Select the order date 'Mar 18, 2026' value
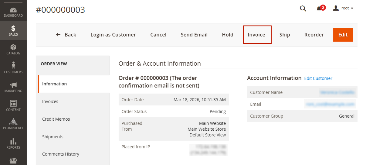Image resolution: width=366 pixels, height=165 pixels. (200, 100)
